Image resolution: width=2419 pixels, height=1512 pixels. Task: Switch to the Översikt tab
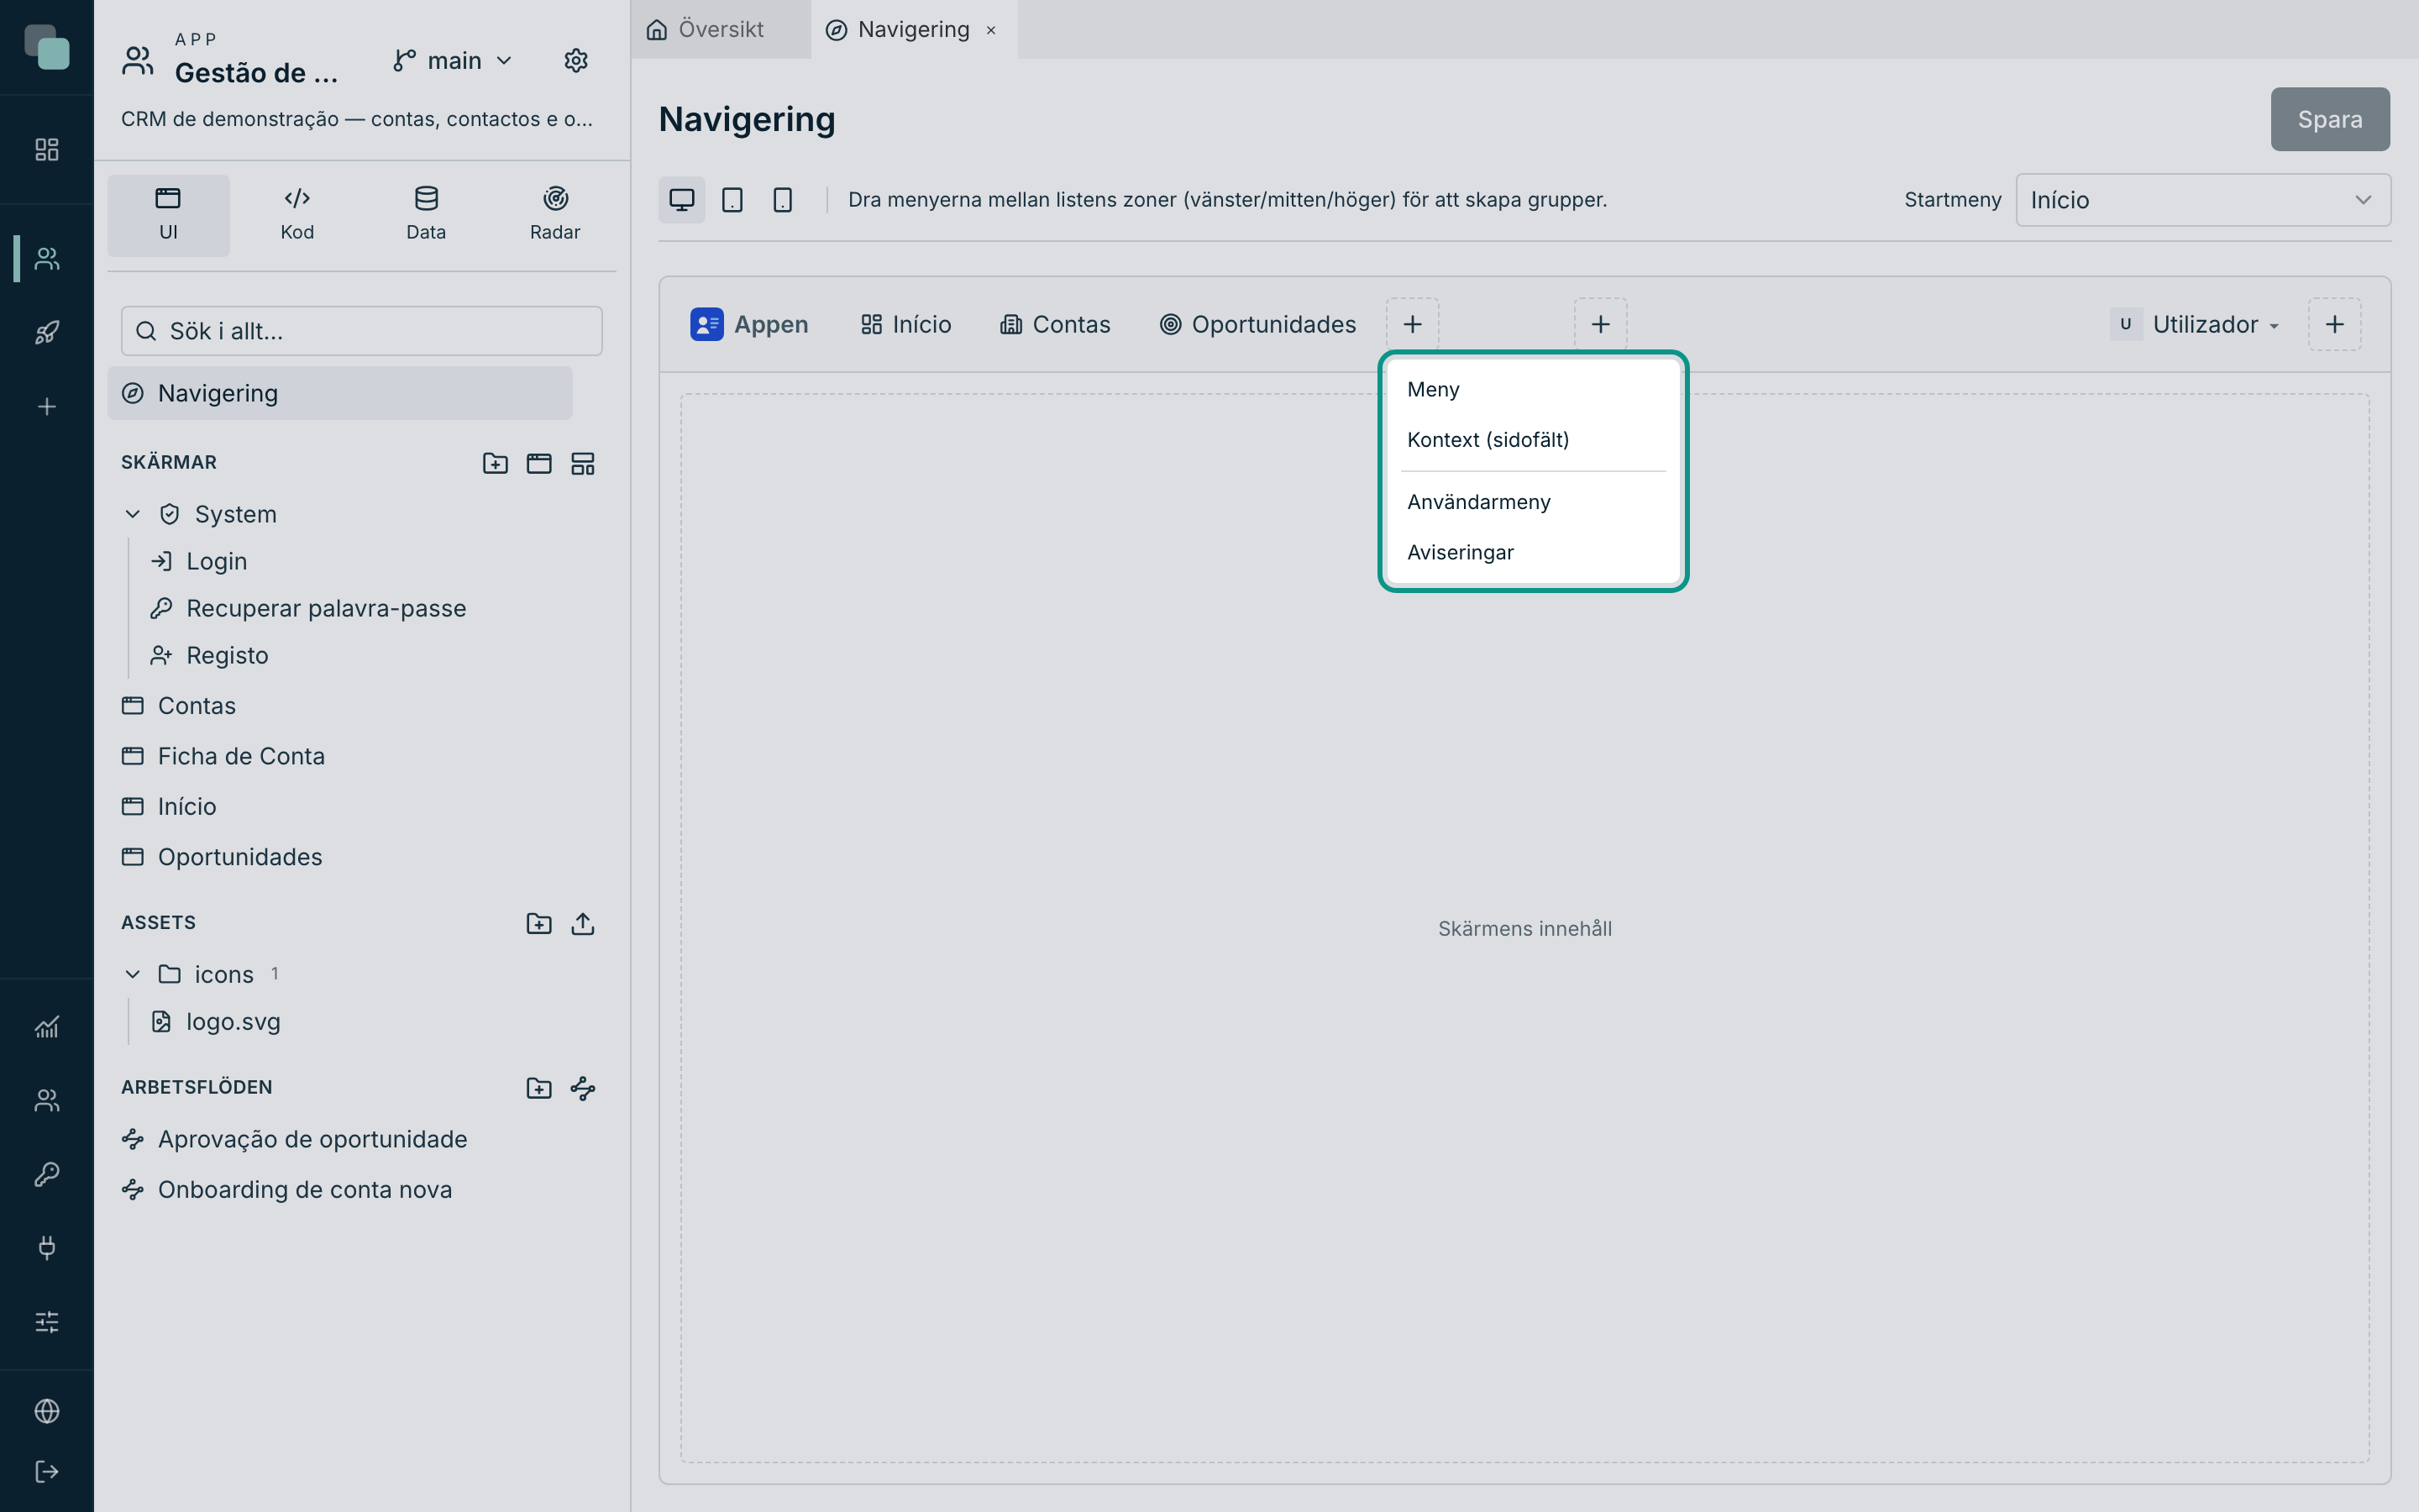pos(720,29)
